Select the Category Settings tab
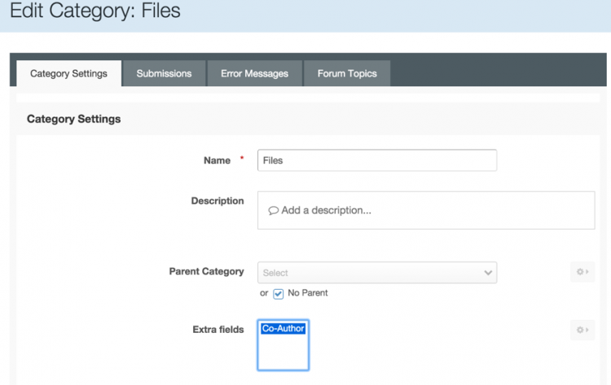Viewport: 611px width, 385px height. pos(68,73)
